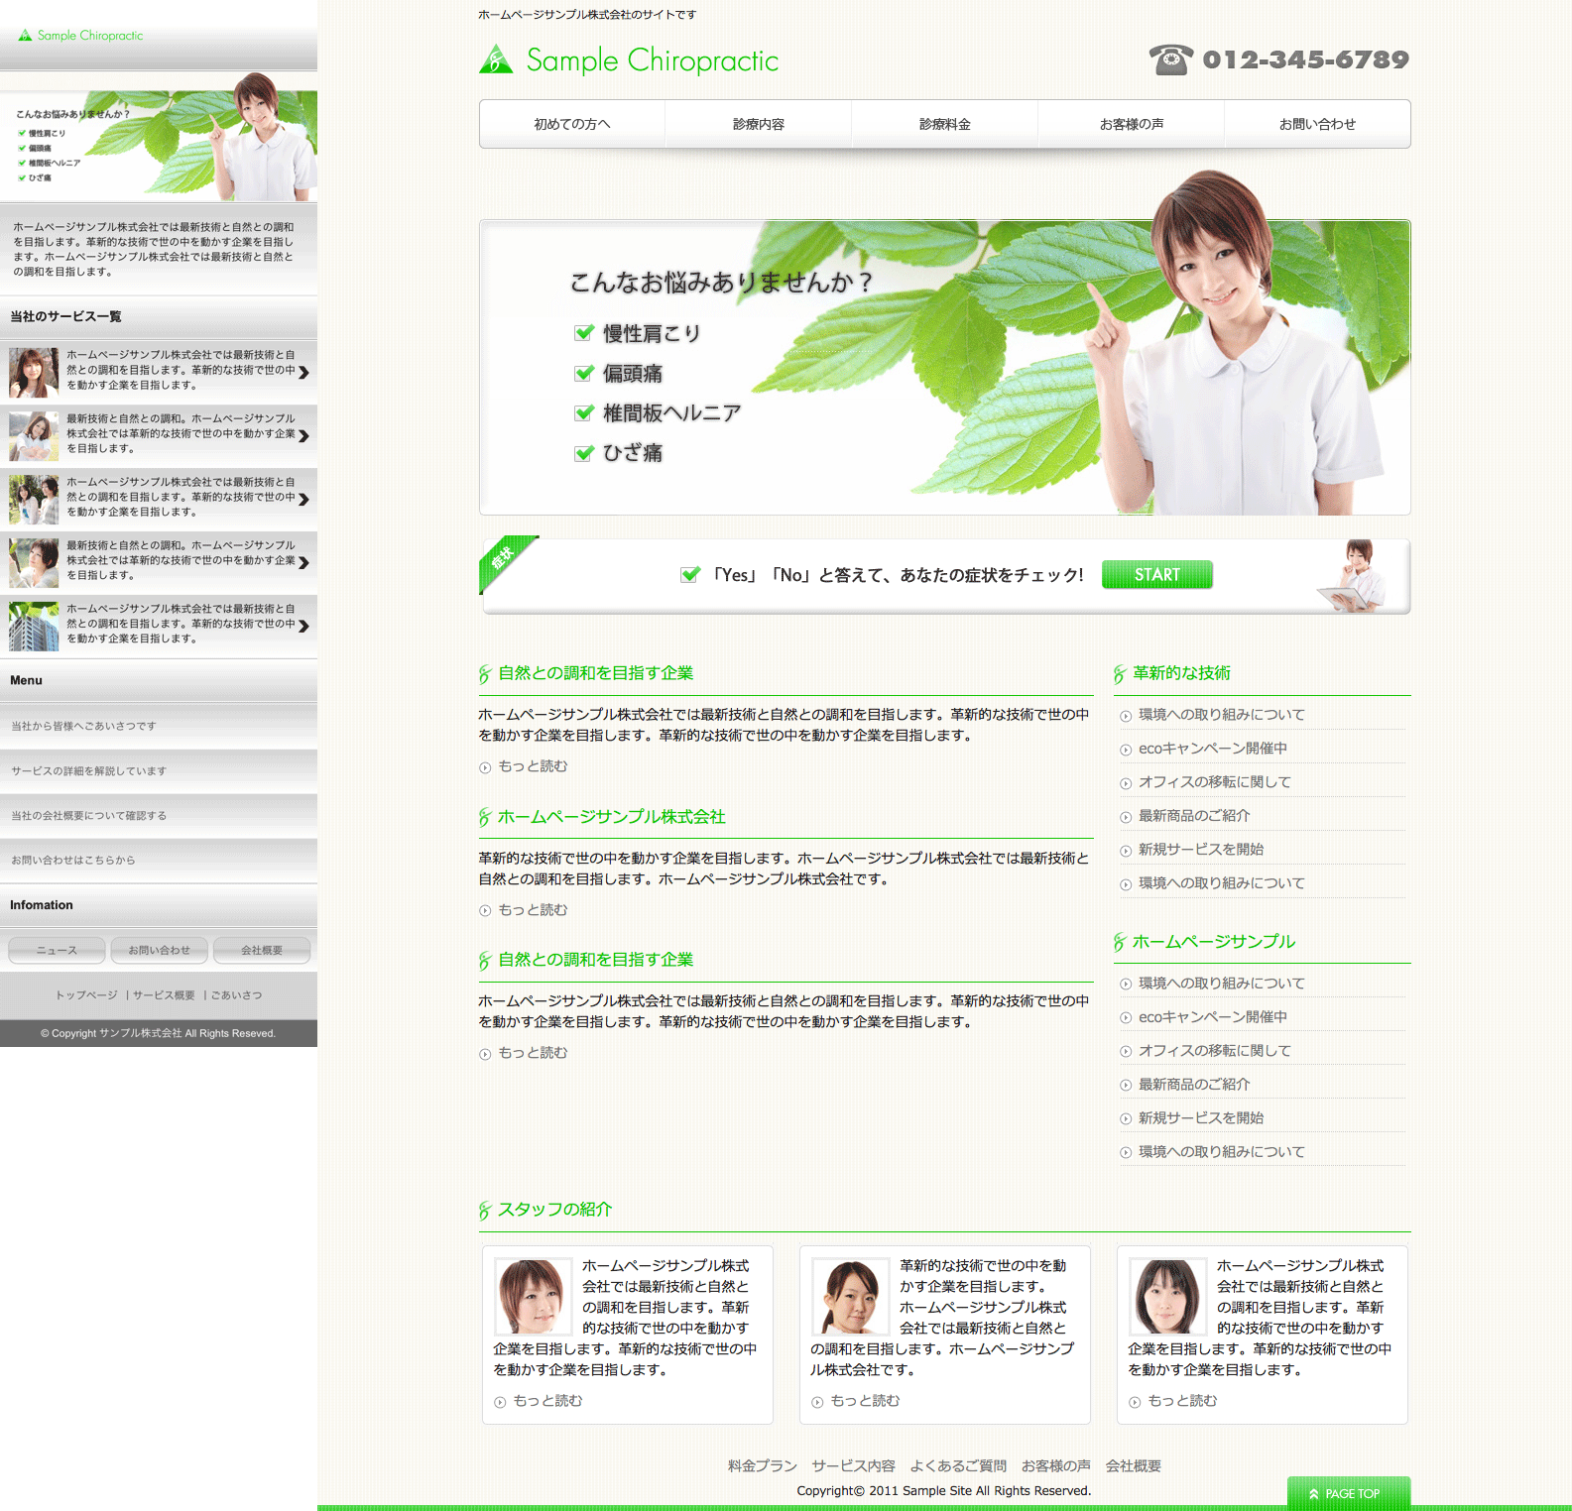Click the leaf icon beside 革新的な技術 heading
Image resolution: width=1572 pixels, height=1511 pixels.
click(x=1119, y=674)
